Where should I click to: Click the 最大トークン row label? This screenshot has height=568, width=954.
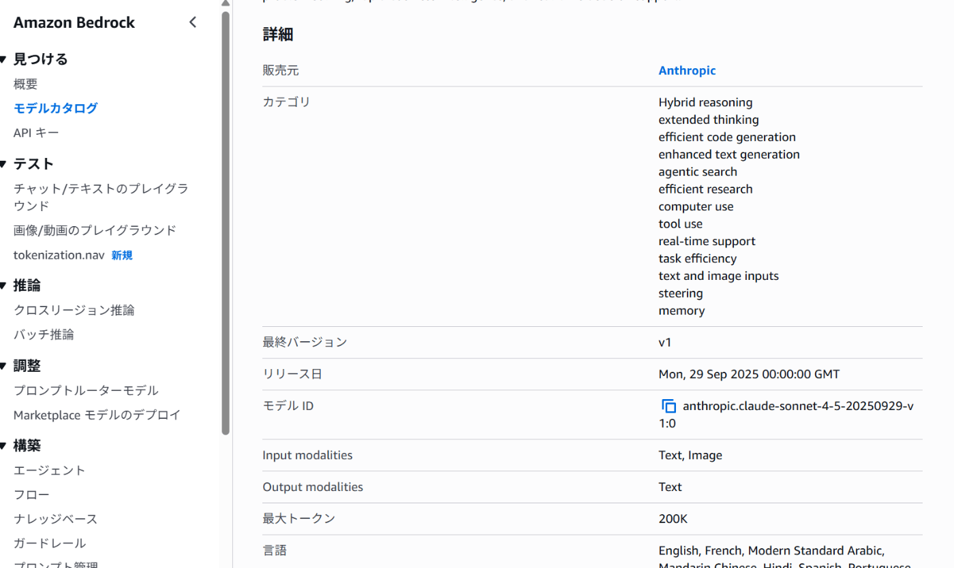pos(299,519)
